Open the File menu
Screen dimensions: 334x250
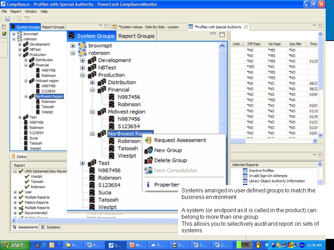coord(4,11)
